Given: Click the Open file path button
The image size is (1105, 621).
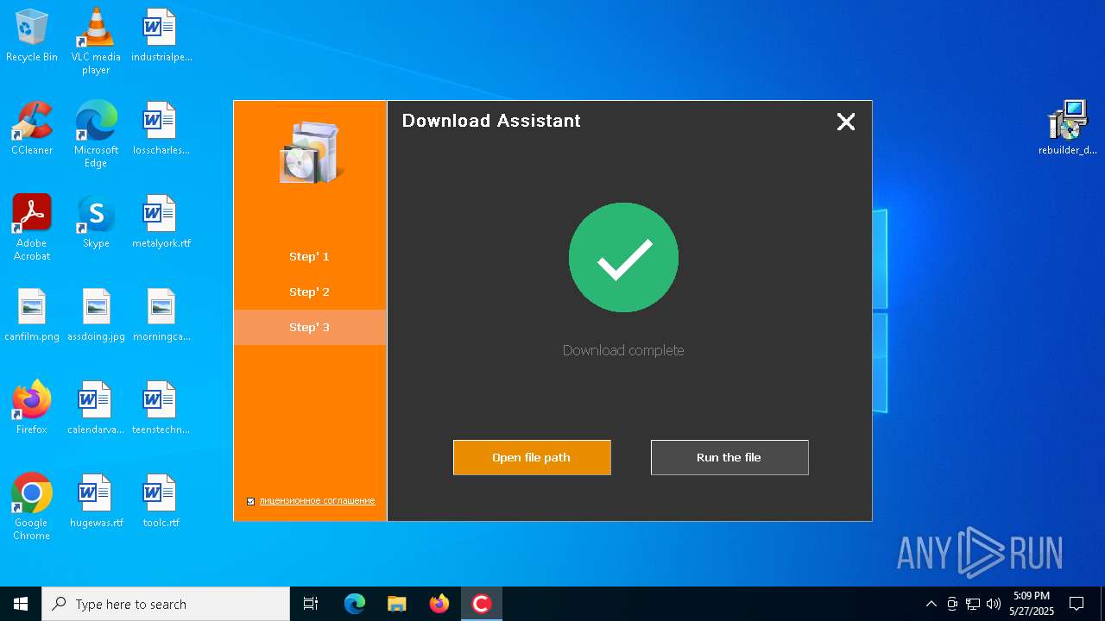Looking at the screenshot, I should pos(532,457).
